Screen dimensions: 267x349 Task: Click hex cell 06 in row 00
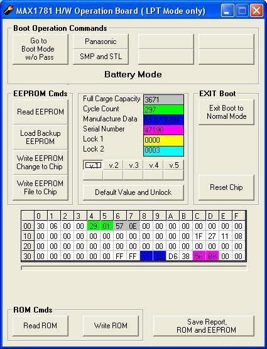tap(54, 226)
